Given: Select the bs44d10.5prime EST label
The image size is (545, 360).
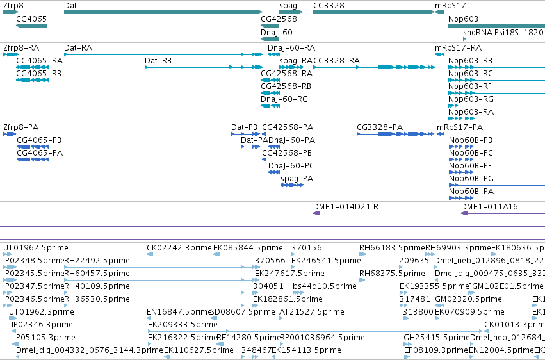Looking at the screenshot, I should coord(325,287).
